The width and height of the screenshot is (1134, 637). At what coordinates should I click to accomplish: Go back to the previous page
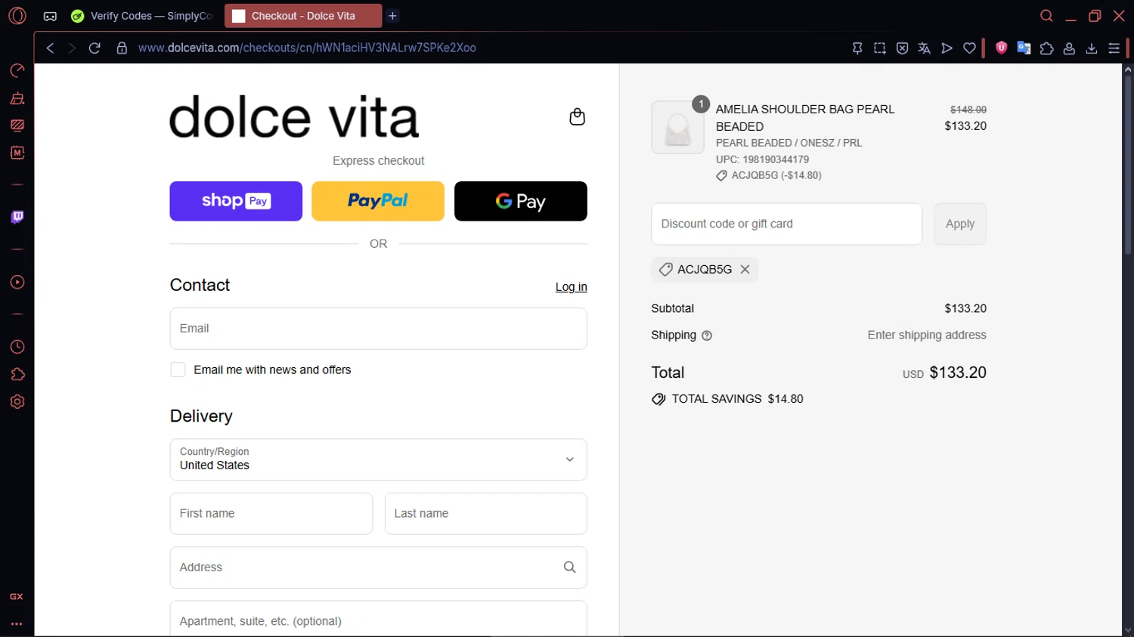tap(50, 48)
